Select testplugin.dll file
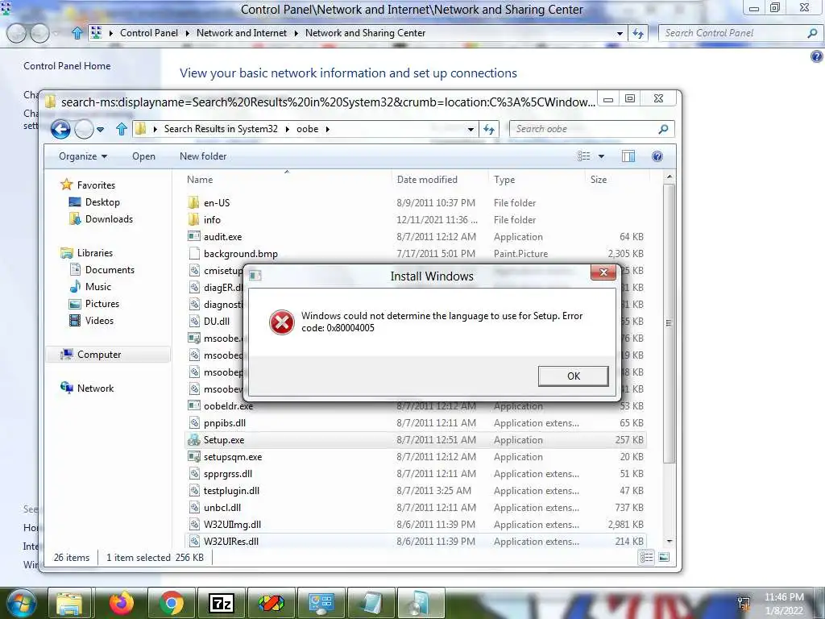825x619 pixels. [x=231, y=491]
